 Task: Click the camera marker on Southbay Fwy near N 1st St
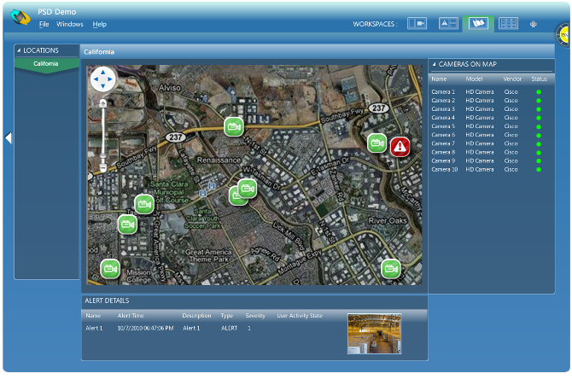pyautogui.click(x=234, y=126)
